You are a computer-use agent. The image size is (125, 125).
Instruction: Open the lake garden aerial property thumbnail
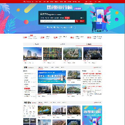44,110
